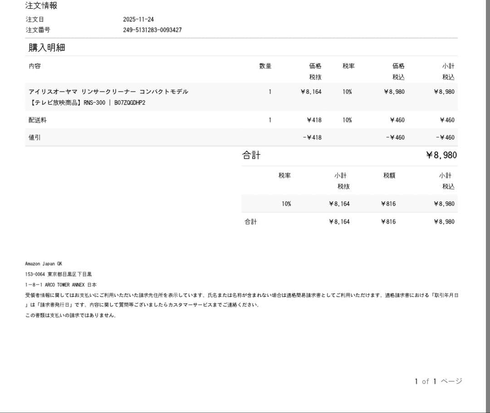This screenshot has width=490, height=413.
Task: Click the order number 249-5131283-0093427
Action: tap(152, 30)
